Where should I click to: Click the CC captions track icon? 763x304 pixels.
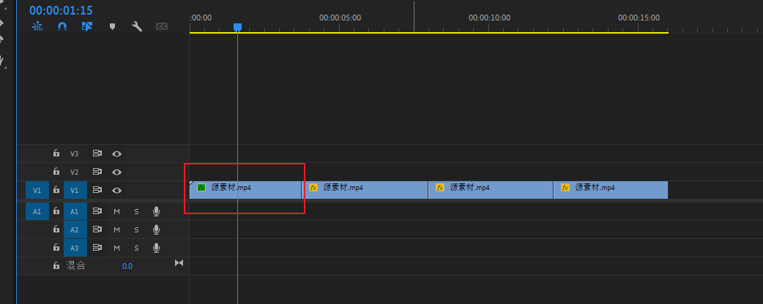click(x=161, y=26)
